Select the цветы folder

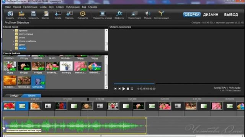coord(22,48)
